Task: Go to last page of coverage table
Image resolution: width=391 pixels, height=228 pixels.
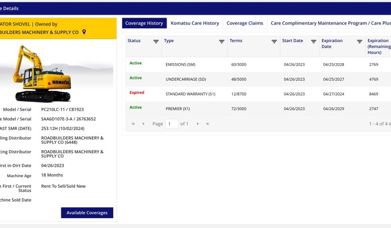Action: coord(207,124)
